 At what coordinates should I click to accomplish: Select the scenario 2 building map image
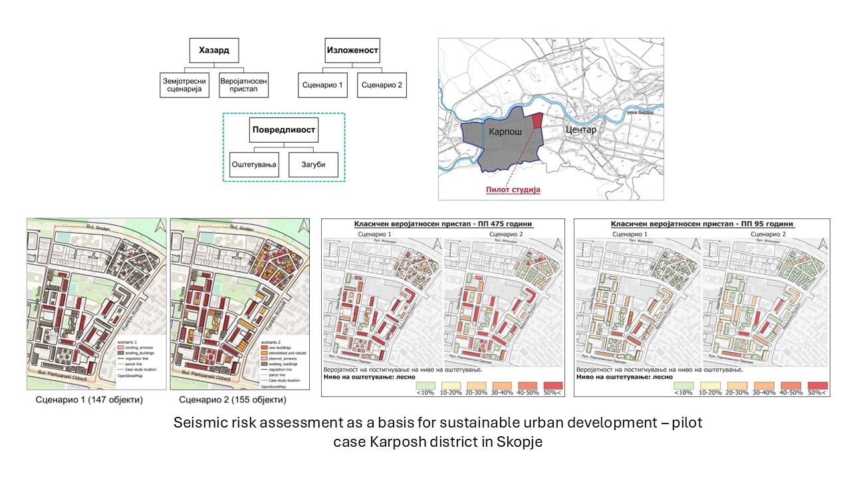[x=239, y=304]
